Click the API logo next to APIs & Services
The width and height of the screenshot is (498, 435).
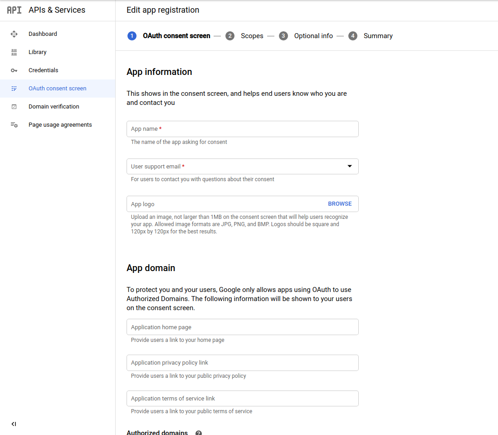click(x=13, y=10)
